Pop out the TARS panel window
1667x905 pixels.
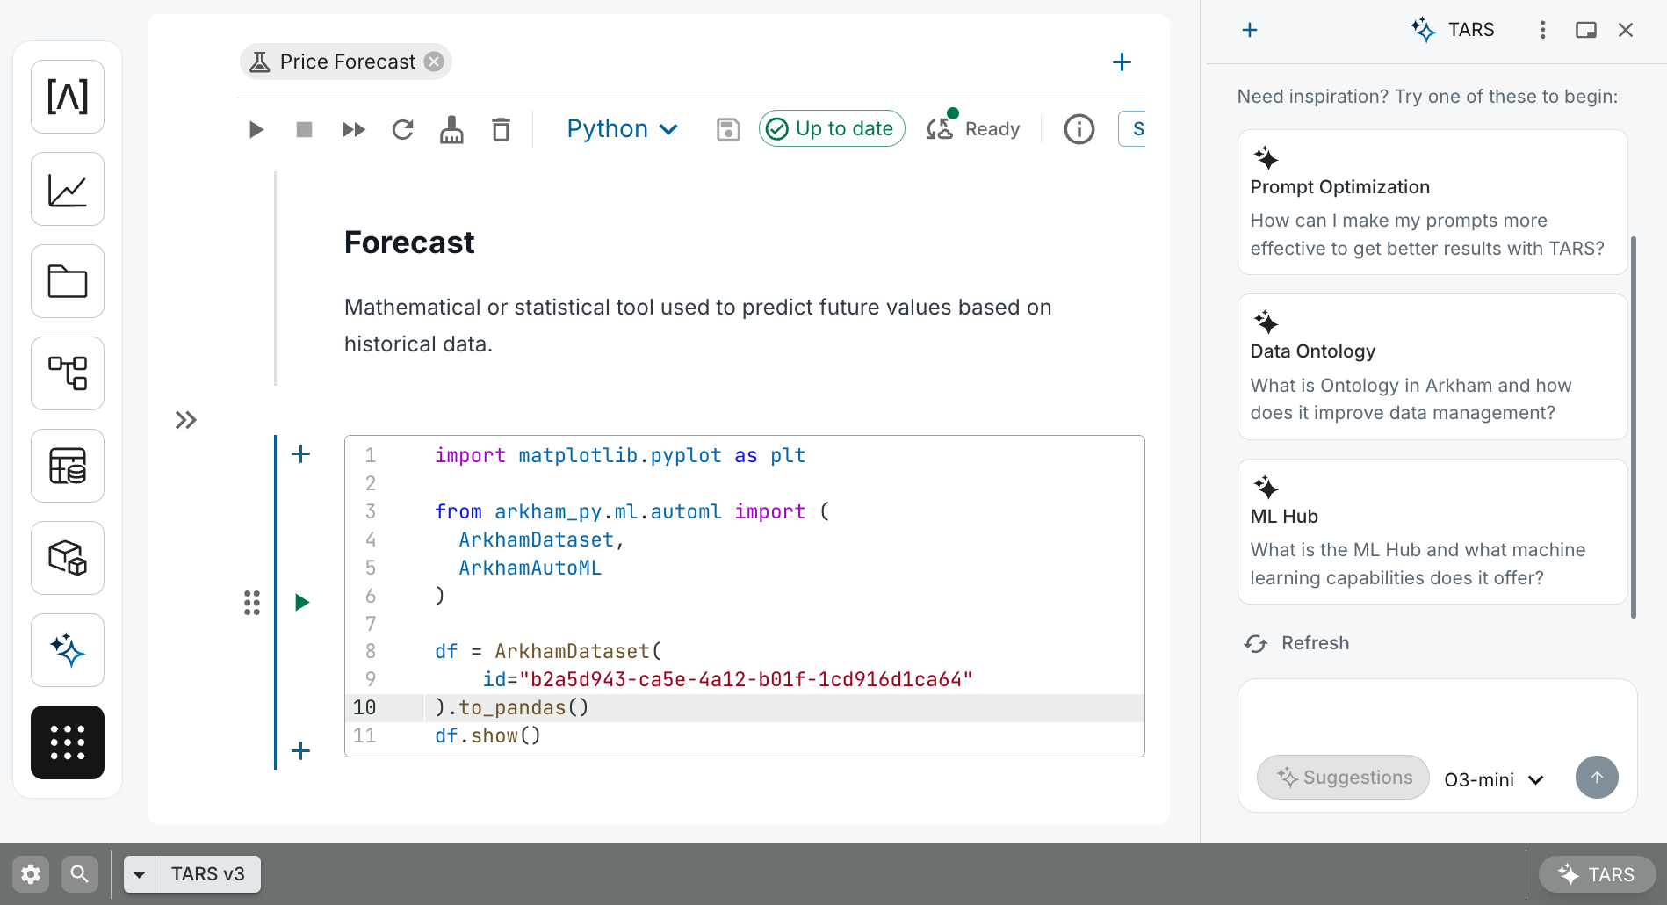pos(1586,30)
